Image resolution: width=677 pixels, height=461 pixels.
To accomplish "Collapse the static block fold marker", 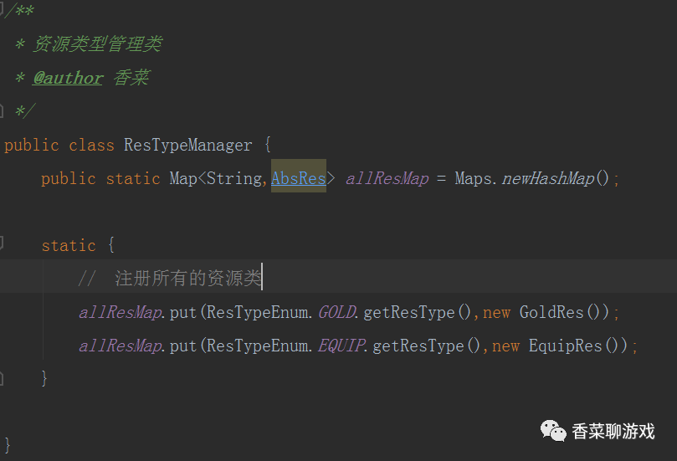I will pos(3,244).
